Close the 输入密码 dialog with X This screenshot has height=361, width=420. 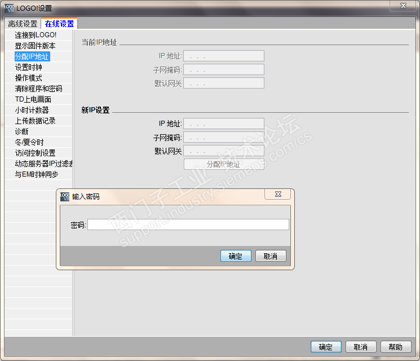click(278, 194)
